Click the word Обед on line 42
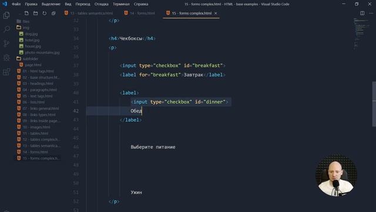 coord(136,111)
